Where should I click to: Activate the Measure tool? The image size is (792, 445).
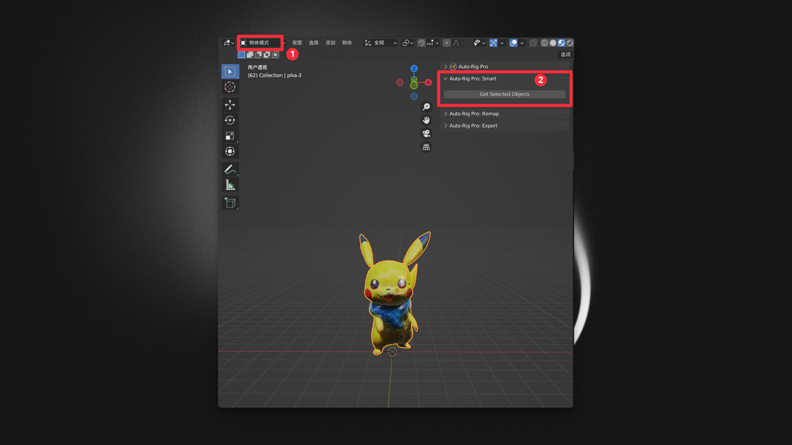[230, 184]
